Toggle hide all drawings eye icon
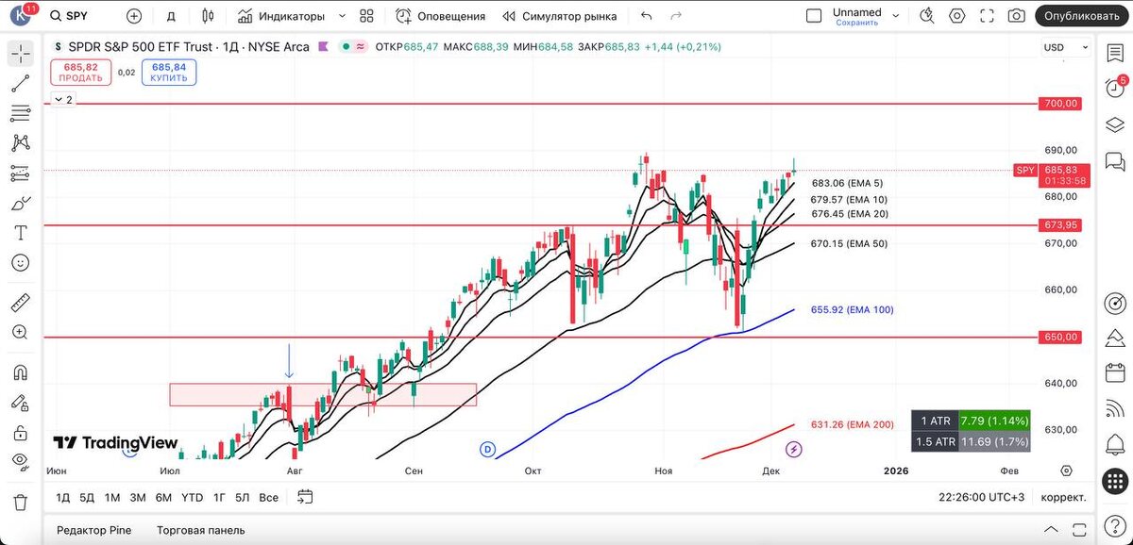 click(20, 462)
